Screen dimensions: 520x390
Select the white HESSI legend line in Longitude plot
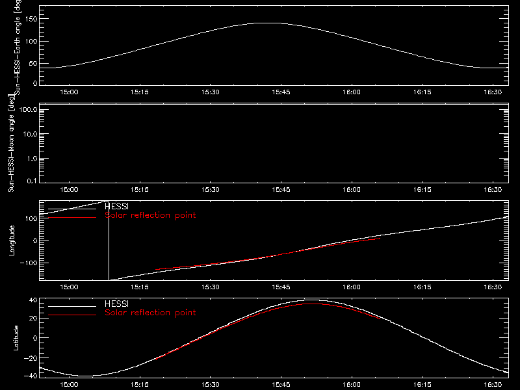click(72, 209)
